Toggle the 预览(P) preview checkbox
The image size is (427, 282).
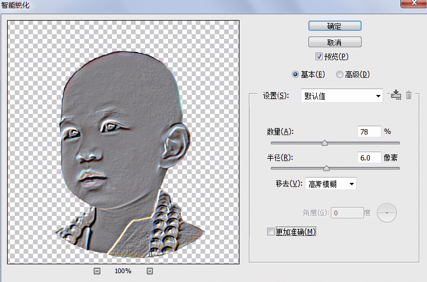[x=319, y=57]
